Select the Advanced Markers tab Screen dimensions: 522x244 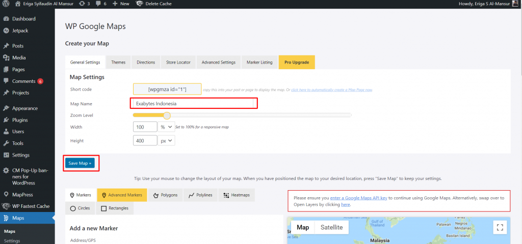coord(122,195)
